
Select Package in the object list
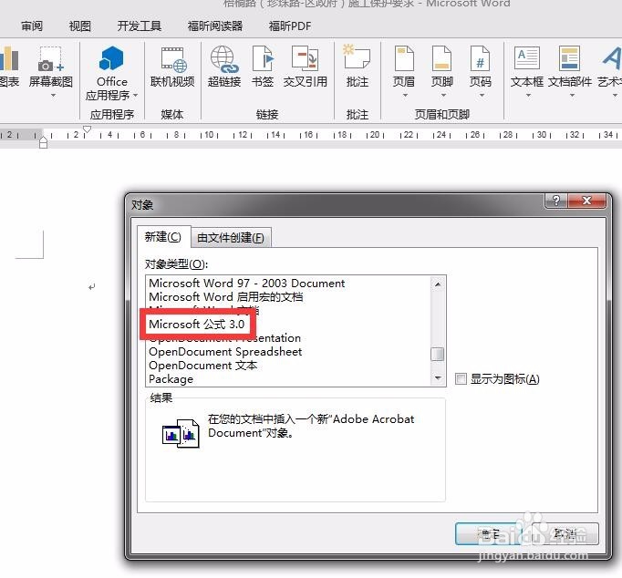tap(171, 379)
